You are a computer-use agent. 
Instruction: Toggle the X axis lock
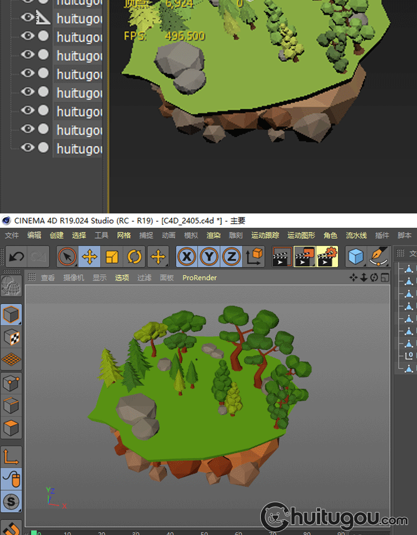(x=187, y=257)
